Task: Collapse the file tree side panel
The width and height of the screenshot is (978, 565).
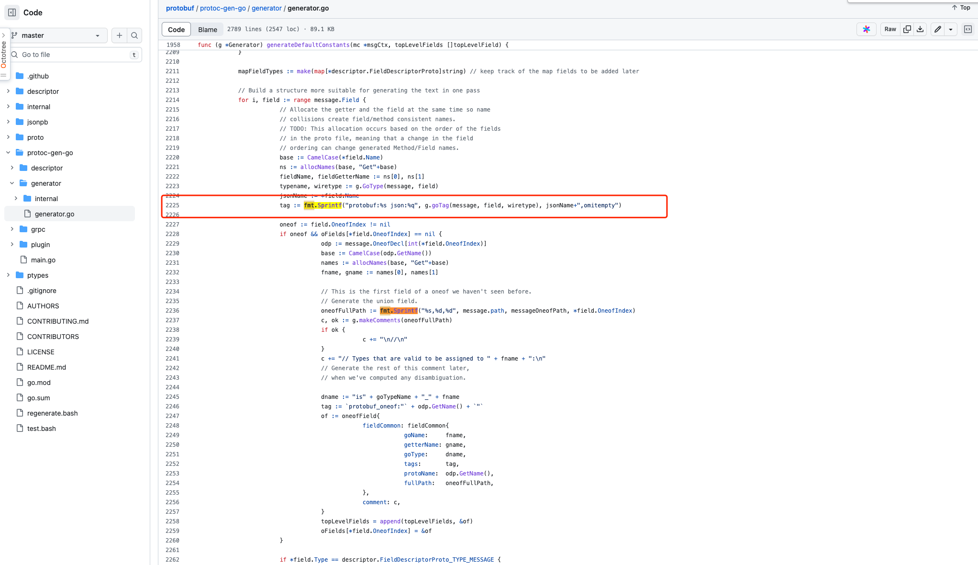Action: point(12,12)
